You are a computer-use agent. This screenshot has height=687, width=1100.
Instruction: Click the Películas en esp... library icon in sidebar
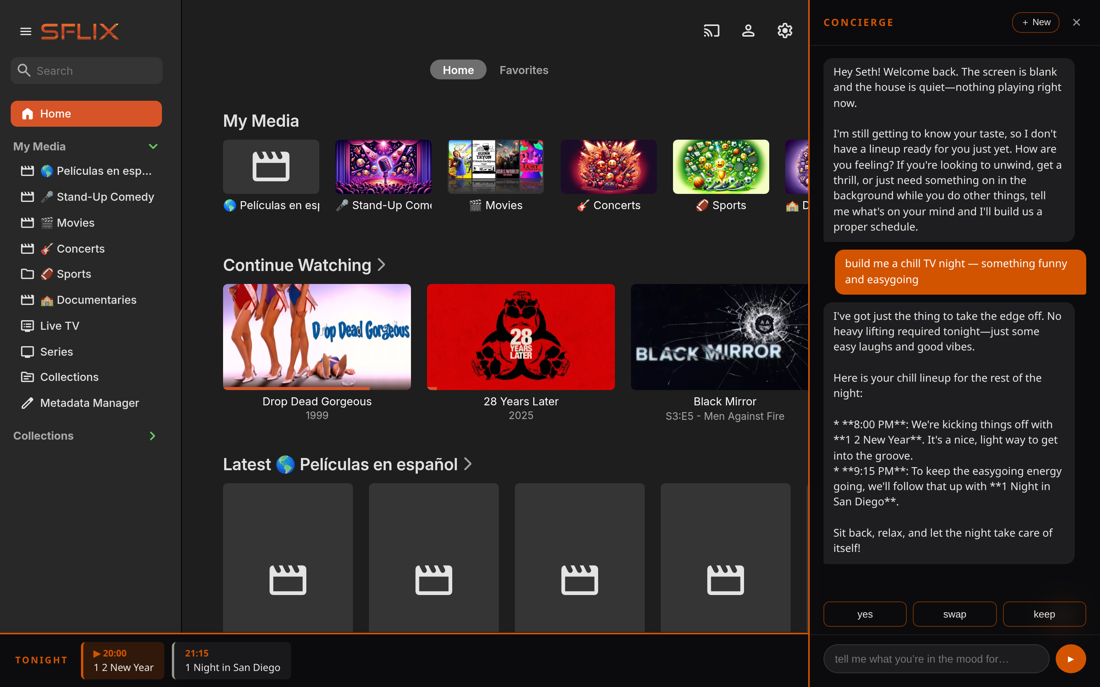tap(27, 171)
